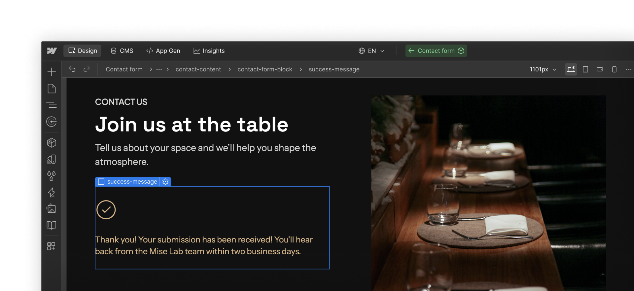Click the Undo arrow

tap(72, 69)
